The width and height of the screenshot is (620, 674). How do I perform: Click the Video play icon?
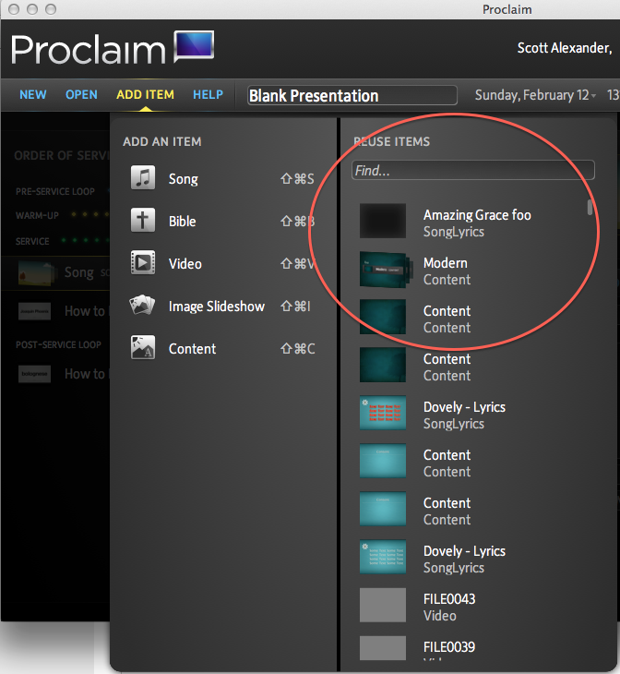click(143, 262)
